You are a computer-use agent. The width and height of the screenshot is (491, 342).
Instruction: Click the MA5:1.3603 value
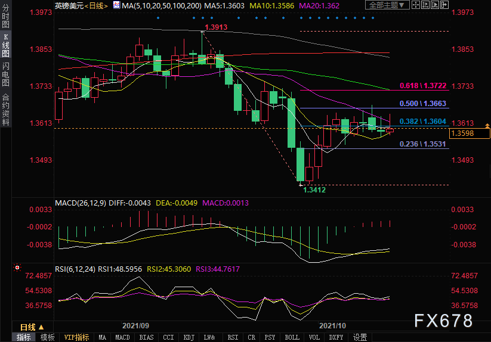coord(224,5)
